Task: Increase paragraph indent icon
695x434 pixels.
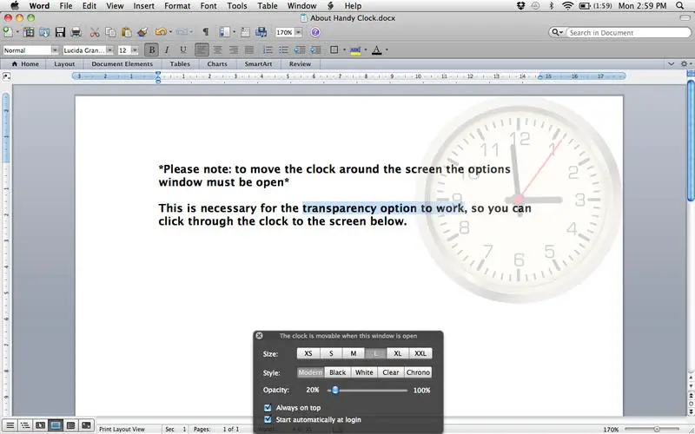Action: 315,50
